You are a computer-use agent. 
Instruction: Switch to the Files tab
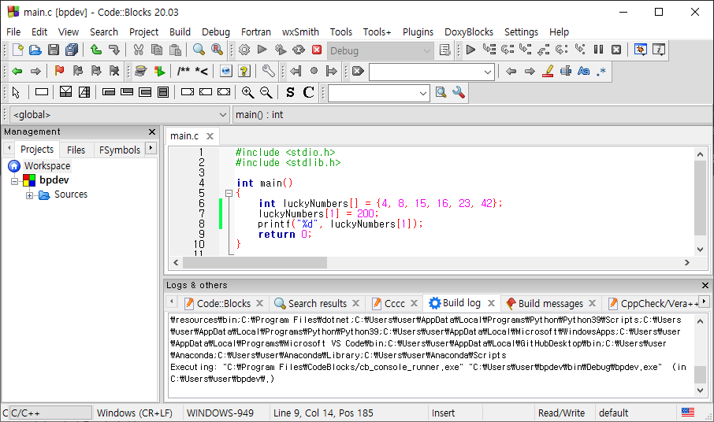point(76,150)
